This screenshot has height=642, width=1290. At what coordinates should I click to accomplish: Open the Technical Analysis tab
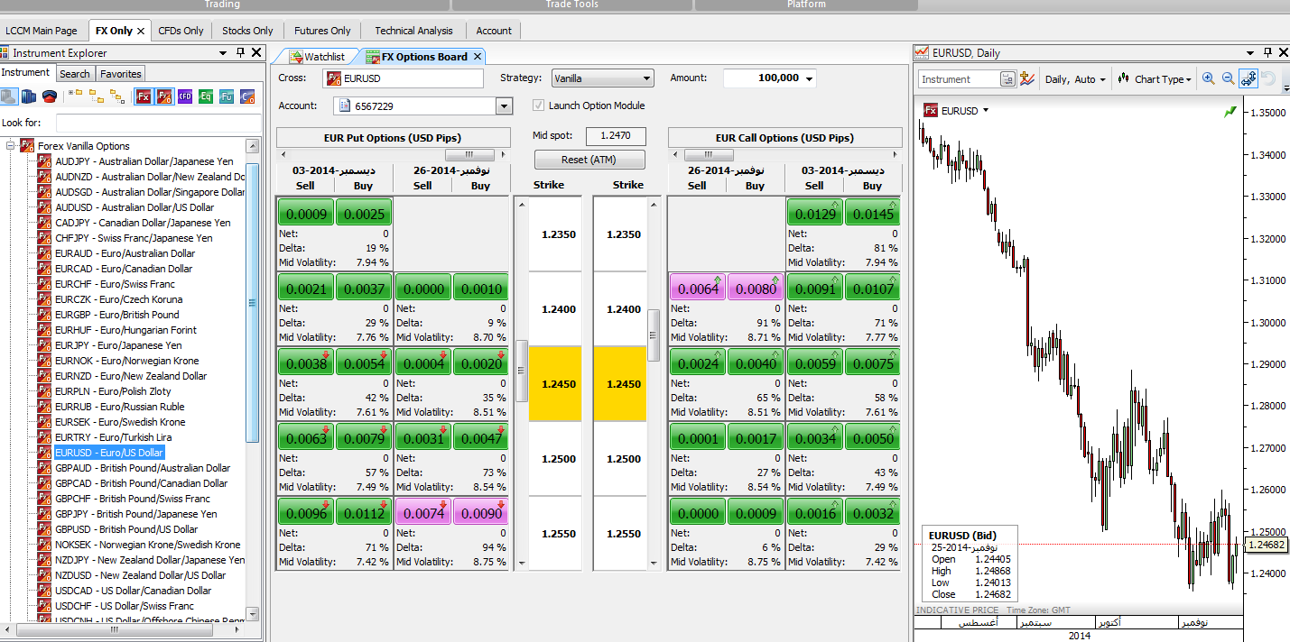click(x=414, y=31)
